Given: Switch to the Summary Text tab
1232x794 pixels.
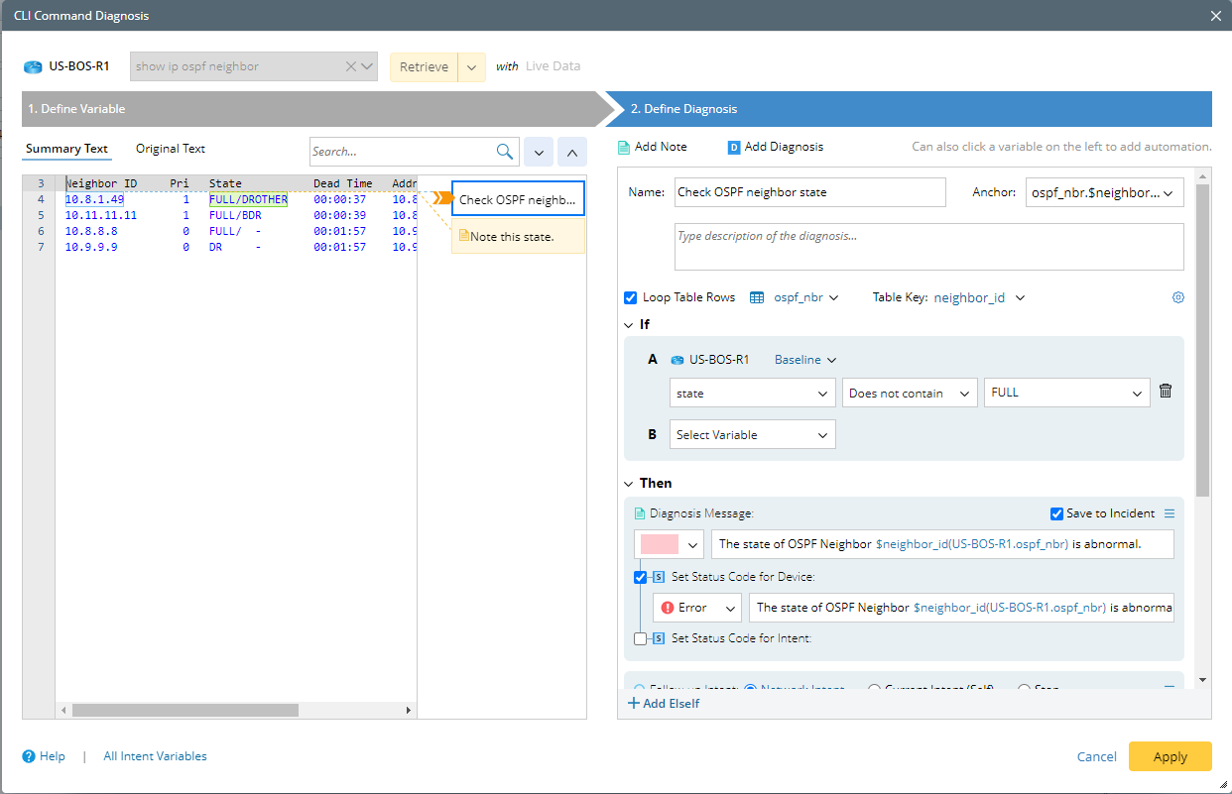Looking at the screenshot, I should click(66, 149).
